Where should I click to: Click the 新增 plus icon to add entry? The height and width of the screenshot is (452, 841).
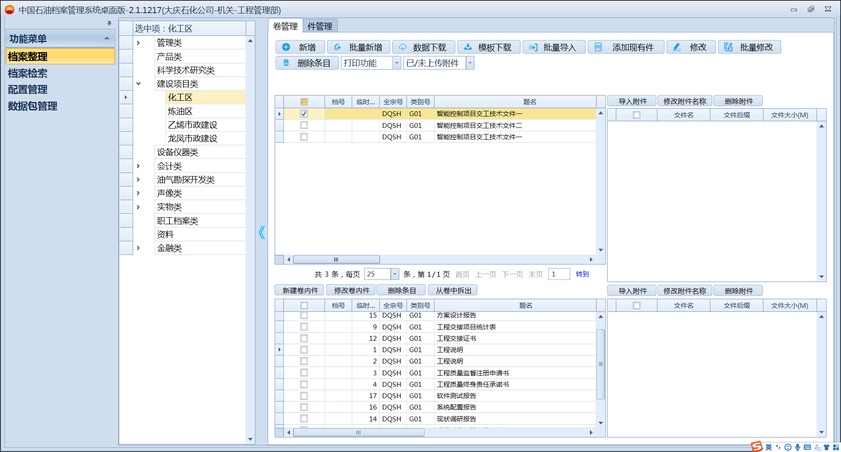286,47
